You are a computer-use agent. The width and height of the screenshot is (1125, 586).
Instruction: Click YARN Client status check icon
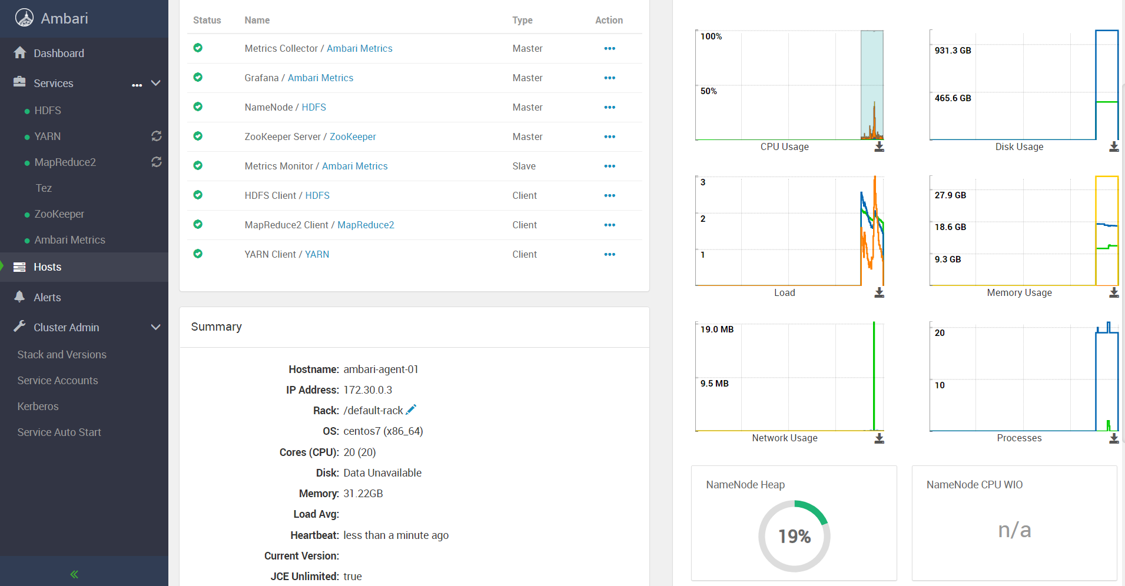coord(198,254)
